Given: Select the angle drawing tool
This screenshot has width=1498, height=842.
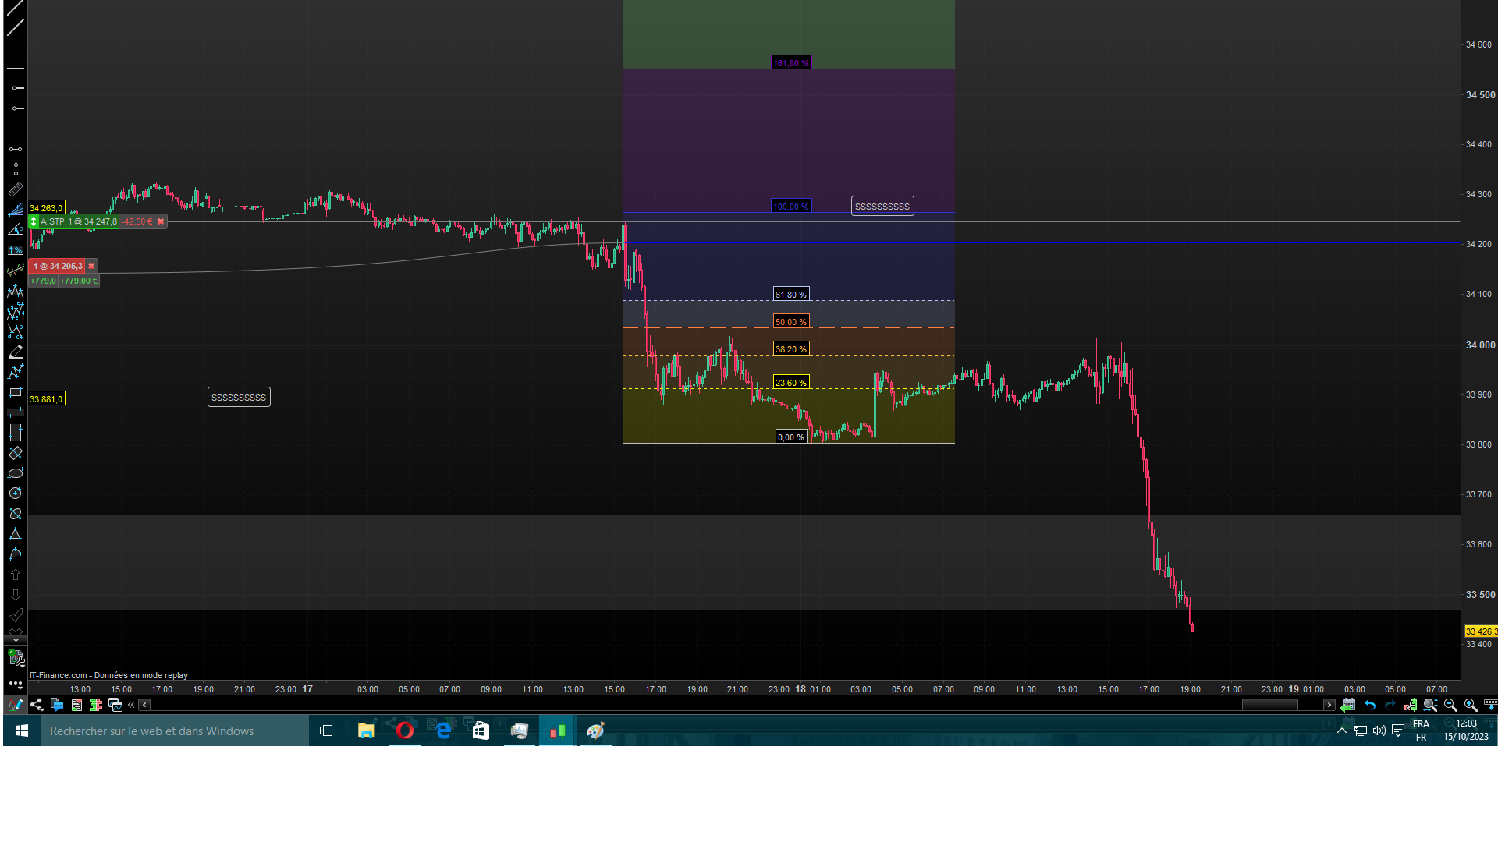Looking at the screenshot, I should pos(15,230).
